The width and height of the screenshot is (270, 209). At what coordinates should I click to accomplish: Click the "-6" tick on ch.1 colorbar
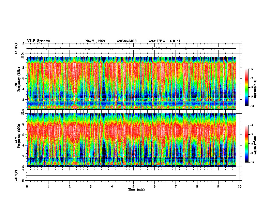pyautogui.click(x=252, y=69)
